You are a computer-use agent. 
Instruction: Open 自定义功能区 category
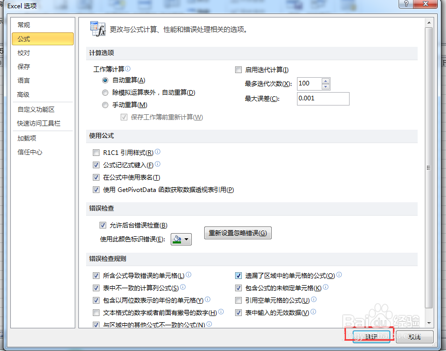(x=43, y=109)
